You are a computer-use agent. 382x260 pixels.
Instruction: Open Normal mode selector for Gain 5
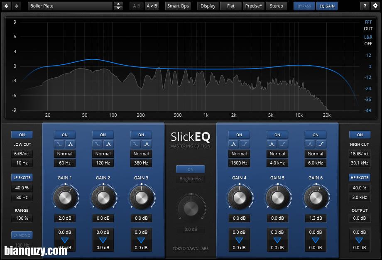pos(277,154)
